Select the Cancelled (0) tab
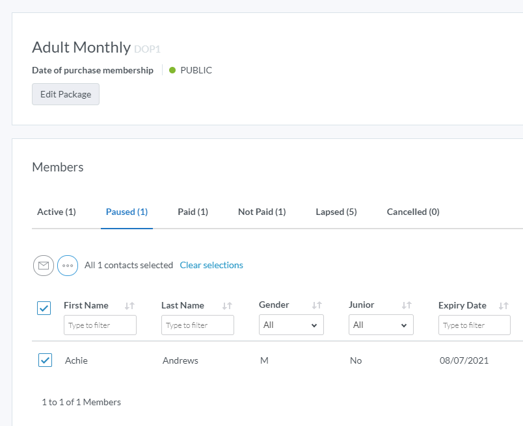The image size is (523, 426). click(413, 212)
